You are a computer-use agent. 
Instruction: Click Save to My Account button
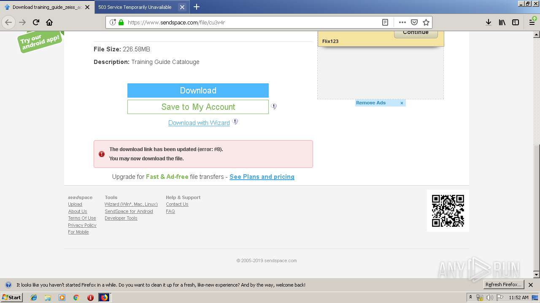[x=198, y=107]
